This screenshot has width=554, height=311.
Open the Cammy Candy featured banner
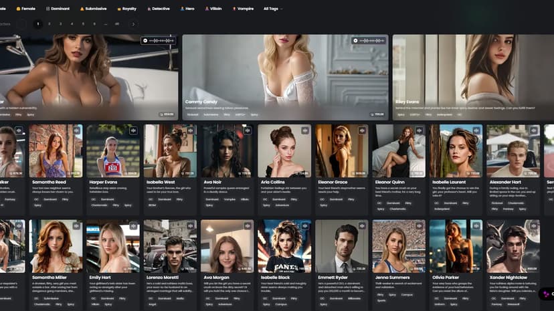285,77
